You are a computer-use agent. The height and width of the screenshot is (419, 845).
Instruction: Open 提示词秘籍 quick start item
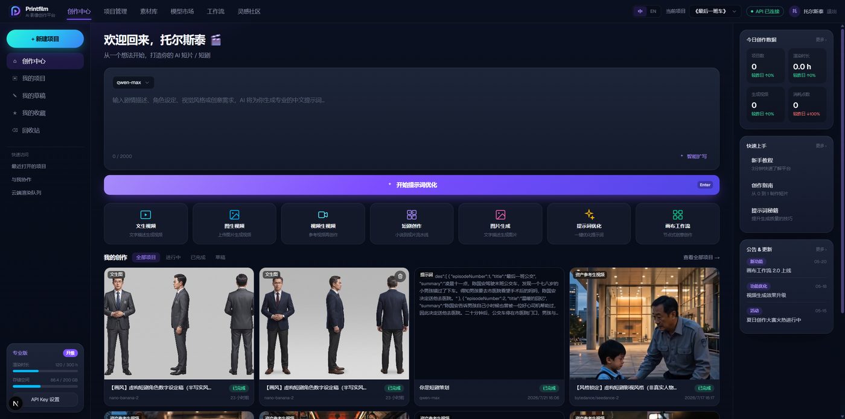pos(786,214)
